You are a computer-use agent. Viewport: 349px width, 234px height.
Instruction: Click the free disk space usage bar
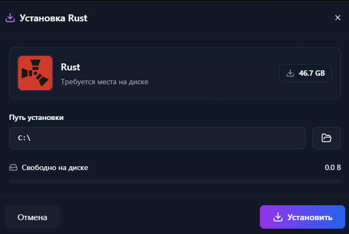pos(174,181)
